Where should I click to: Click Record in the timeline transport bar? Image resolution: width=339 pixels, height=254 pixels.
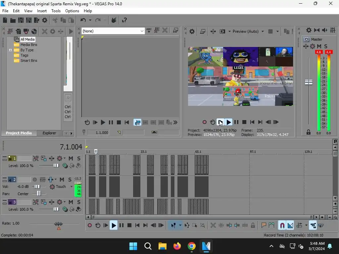90,226
